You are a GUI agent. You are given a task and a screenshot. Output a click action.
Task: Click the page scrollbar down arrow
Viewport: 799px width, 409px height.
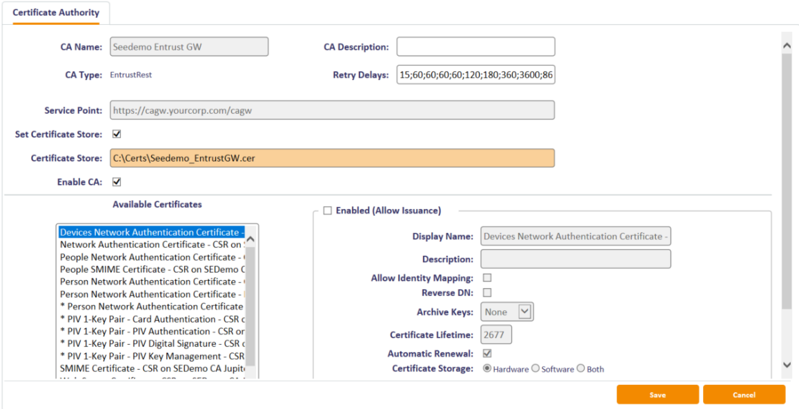787,365
